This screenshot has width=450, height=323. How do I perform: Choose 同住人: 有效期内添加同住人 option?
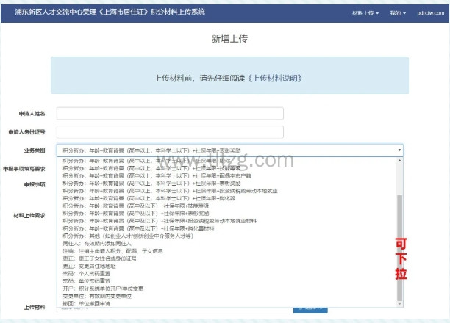[97, 243]
